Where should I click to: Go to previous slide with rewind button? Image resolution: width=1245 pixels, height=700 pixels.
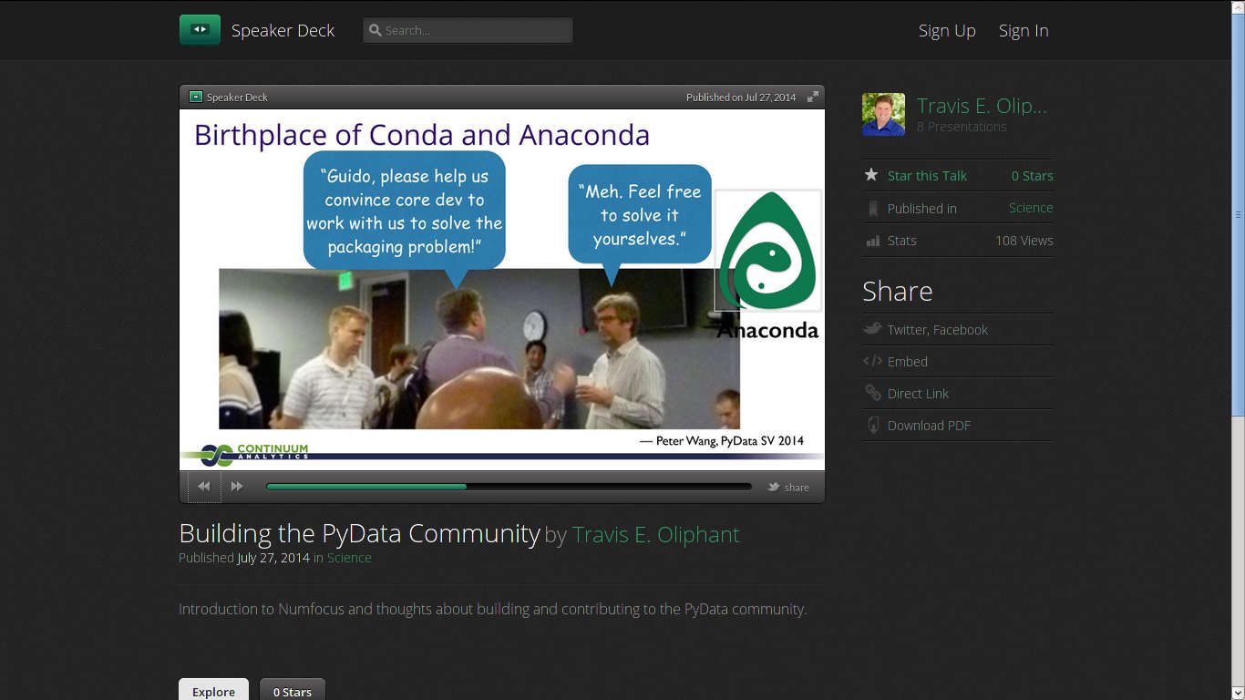204,487
